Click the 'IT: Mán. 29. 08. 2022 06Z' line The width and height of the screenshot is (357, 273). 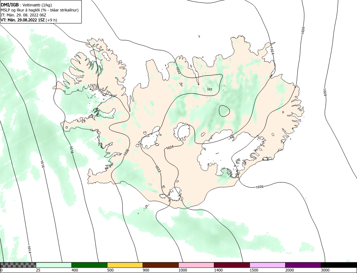[24, 15]
